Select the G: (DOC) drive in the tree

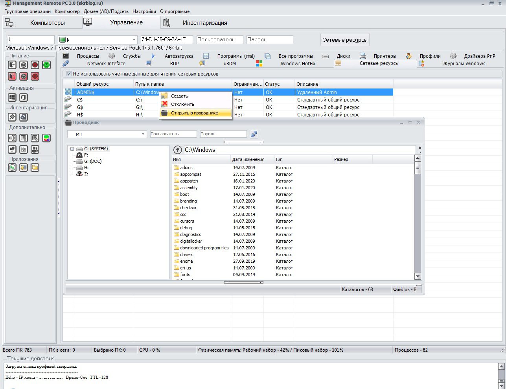tap(93, 161)
